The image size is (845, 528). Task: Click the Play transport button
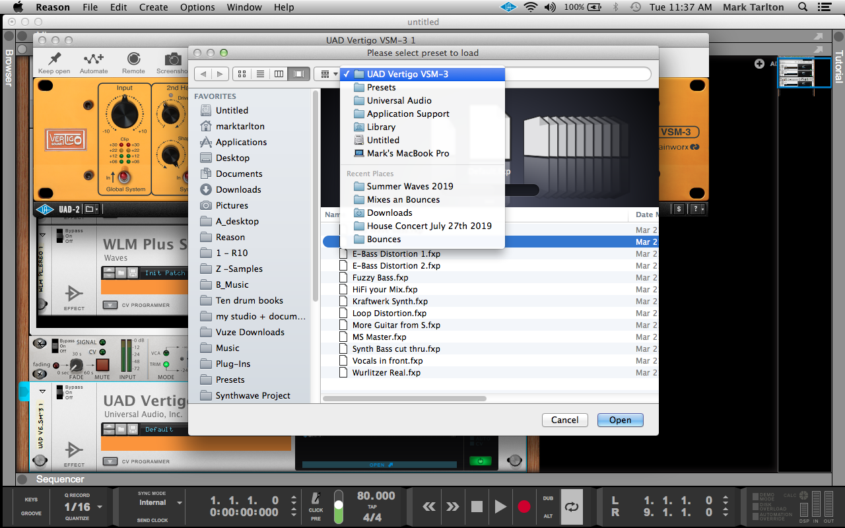coord(500,506)
